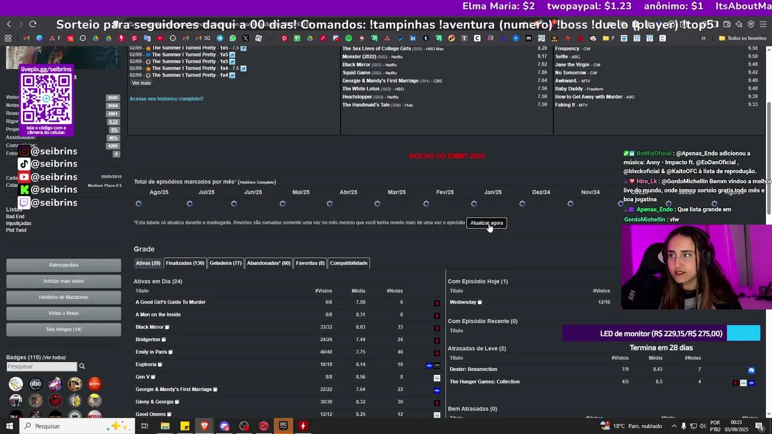772x434 pixels.
Task: Open 'The Hunger Games: Collection' title
Action: coord(485,382)
